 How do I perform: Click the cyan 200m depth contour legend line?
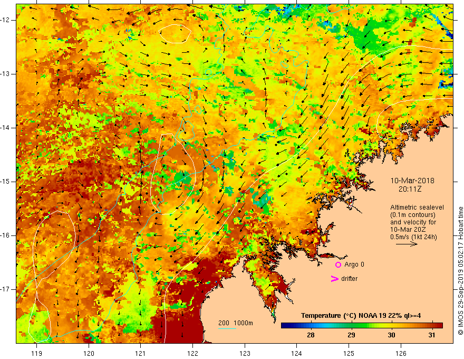227,328
